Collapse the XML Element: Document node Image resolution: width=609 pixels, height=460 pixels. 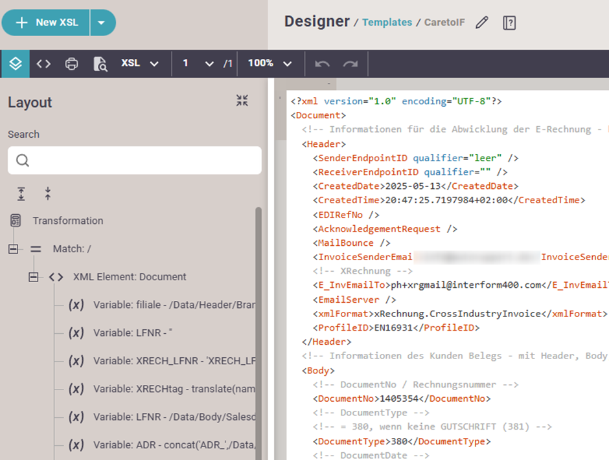click(x=34, y=277)
